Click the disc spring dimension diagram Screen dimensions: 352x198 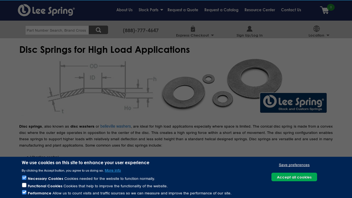[x=102, y=87]
